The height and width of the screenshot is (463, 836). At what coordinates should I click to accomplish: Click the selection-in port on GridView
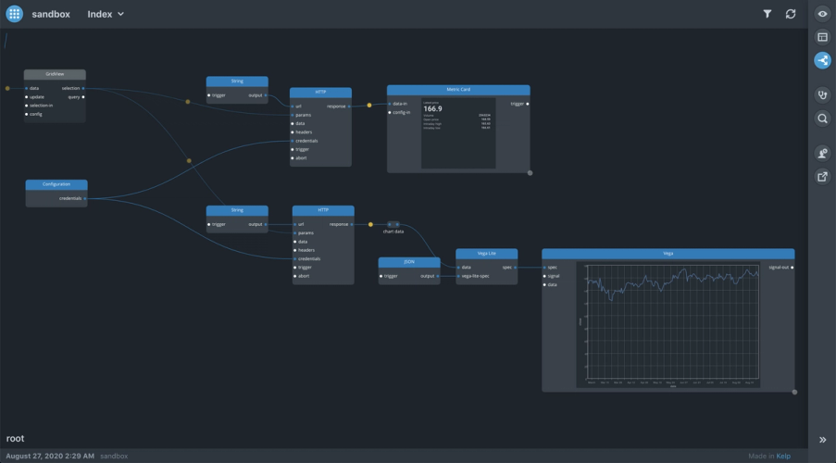[x=27, y=106]
